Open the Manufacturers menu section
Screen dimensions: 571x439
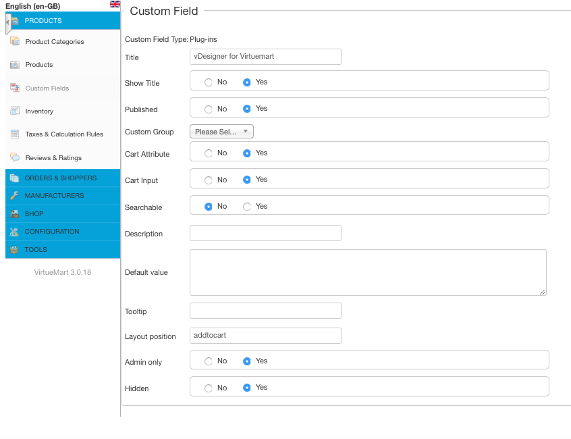coord(63,196)
